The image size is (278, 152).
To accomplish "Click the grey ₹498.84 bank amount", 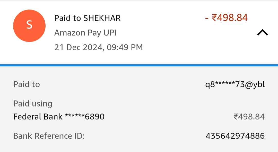I will [x=249, y=117].
